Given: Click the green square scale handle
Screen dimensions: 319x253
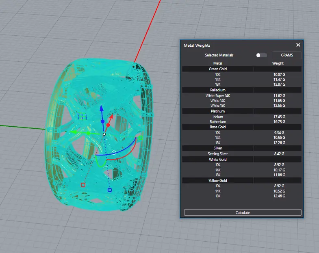Looking at the screenshot, I should 140,138.
